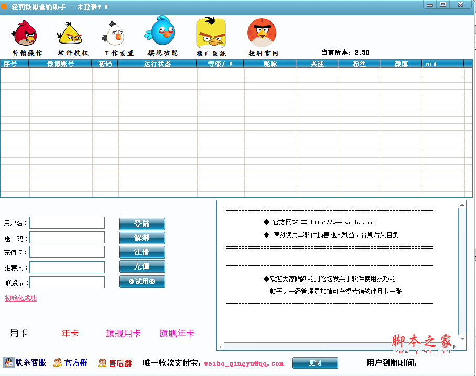Open 软件授权 yellow bird icon

[70, 33]
